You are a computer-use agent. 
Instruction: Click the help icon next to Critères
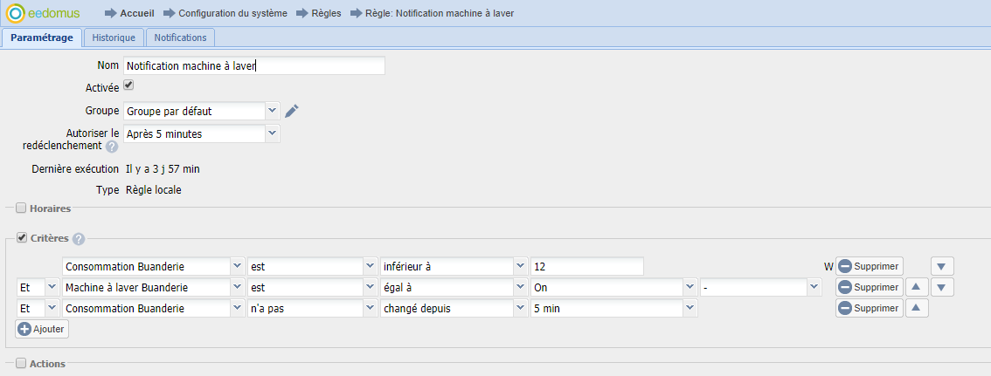tap(79, 239)
